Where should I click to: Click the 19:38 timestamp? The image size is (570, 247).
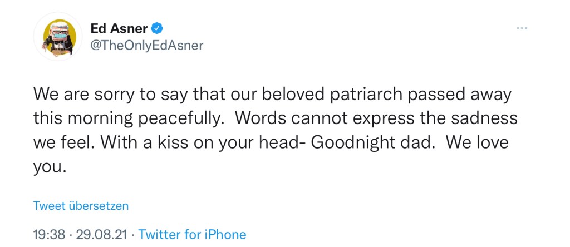(x=49, y=234)
